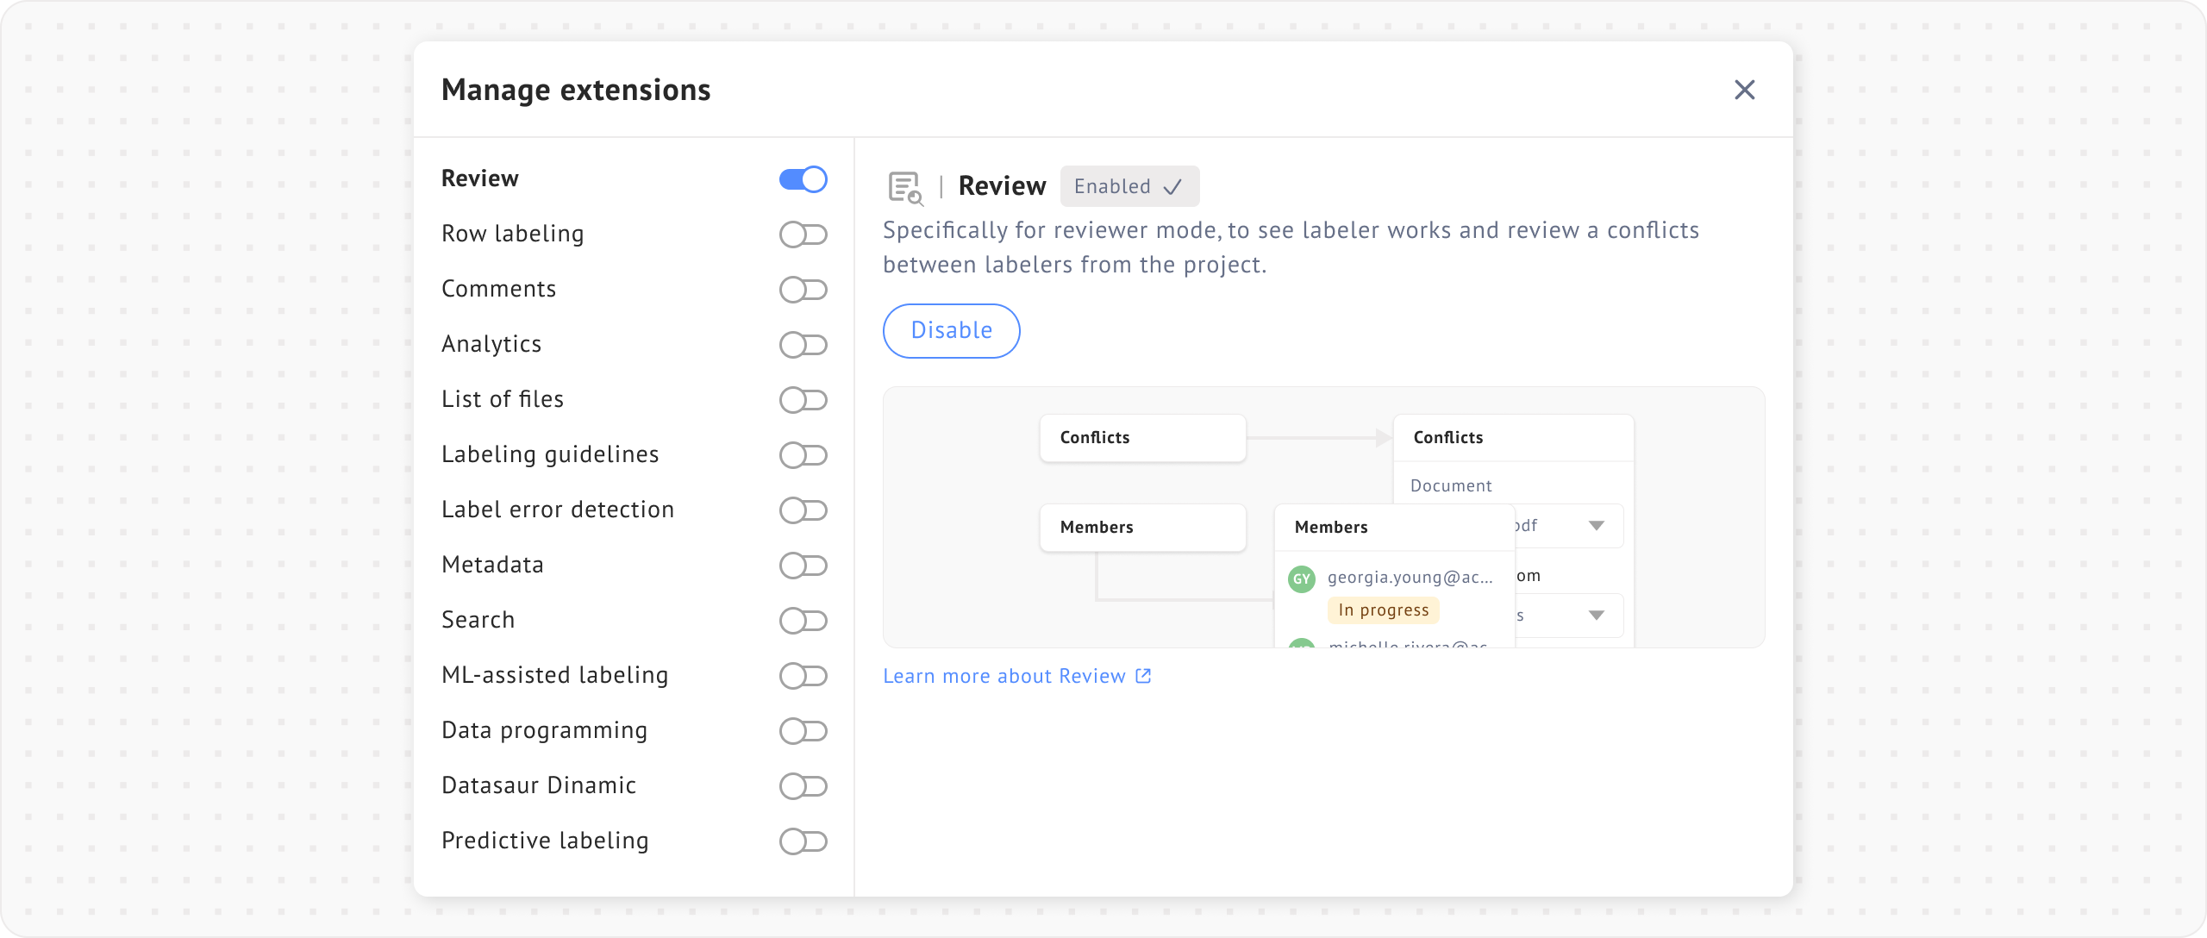Click the Disable button
This screenshot has width=2207, height=938.
point(951,330)
